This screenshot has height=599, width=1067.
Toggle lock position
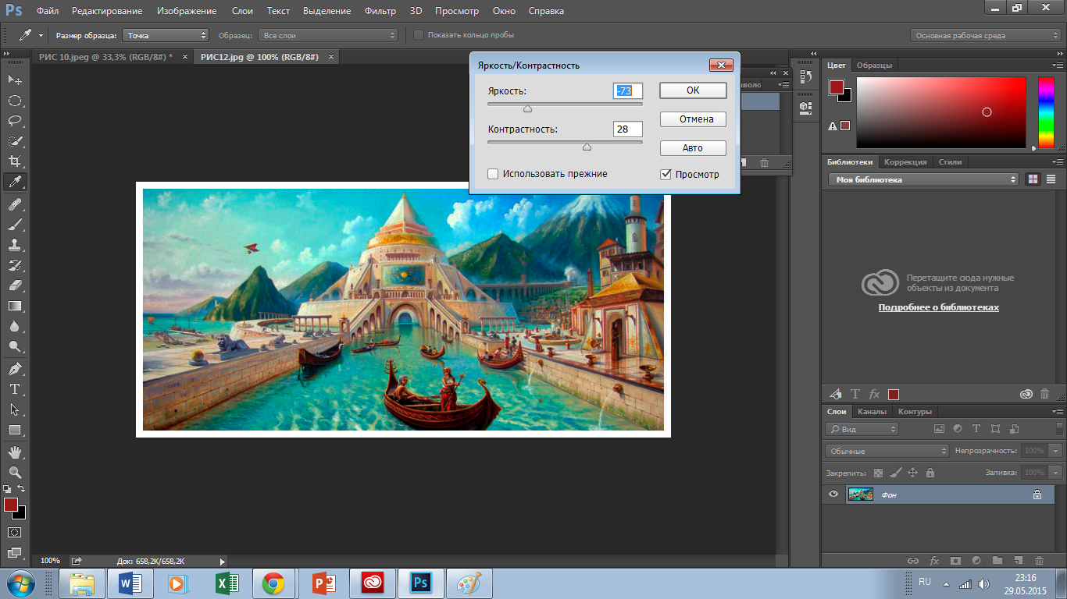click(x=912, y=473)
